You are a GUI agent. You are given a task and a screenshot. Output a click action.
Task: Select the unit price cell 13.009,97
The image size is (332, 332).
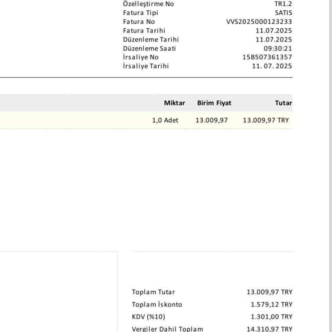coord(211,120)
